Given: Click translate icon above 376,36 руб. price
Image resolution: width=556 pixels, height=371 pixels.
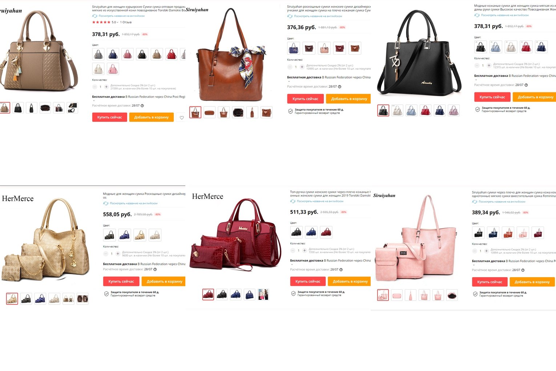Looking at the screenshot, I should [290, 16].
